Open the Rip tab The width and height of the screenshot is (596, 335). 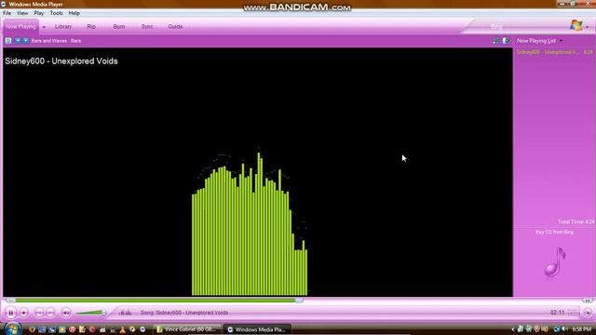[91, 27]
